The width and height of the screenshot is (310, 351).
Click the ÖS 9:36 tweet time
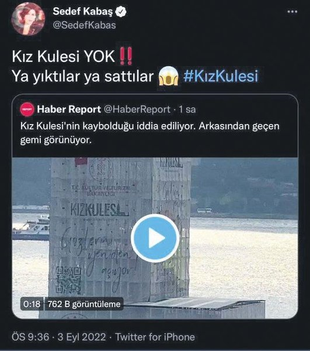30,337
